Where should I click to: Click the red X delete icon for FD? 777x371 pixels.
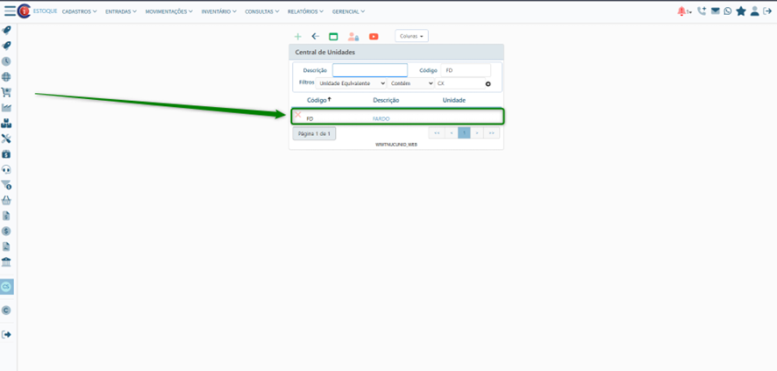point(298,115)
